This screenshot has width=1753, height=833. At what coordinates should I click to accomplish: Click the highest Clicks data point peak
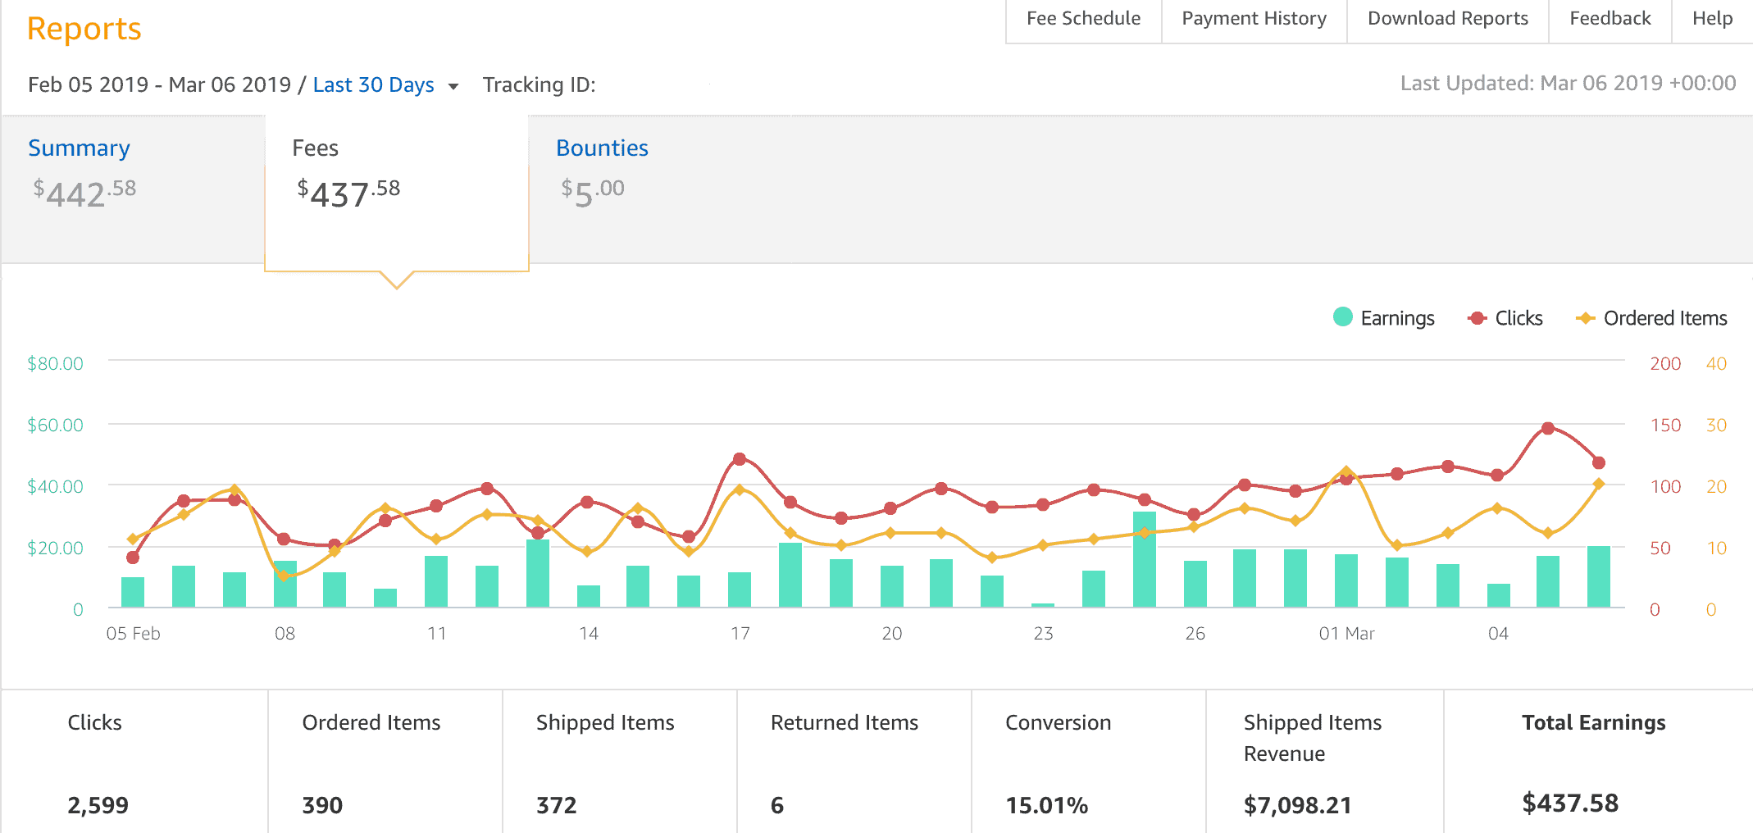(1547, 428)
